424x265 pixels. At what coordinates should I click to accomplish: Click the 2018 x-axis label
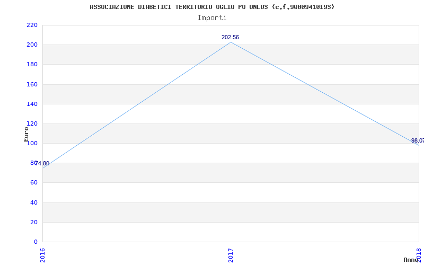point(419,255)
